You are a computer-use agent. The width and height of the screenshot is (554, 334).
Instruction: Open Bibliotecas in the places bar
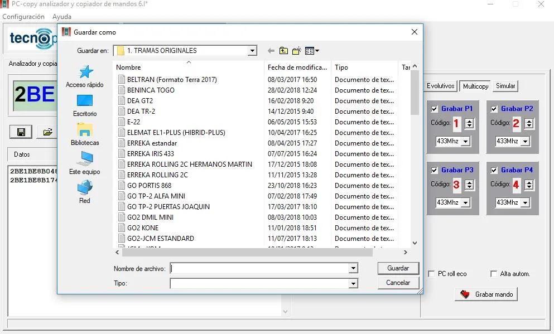[x=85, y=134]
